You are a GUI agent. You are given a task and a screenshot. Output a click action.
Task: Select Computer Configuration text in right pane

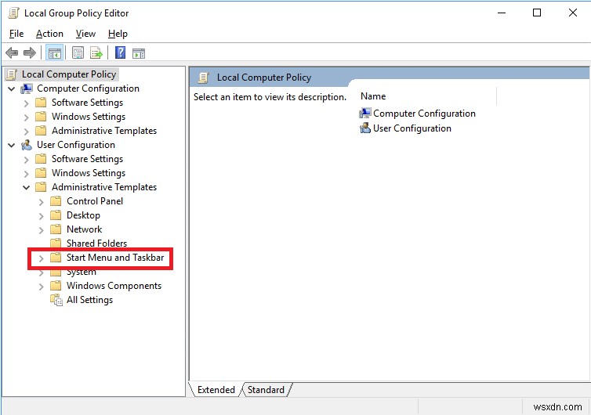pyautogui.click(x=424, y=114)
